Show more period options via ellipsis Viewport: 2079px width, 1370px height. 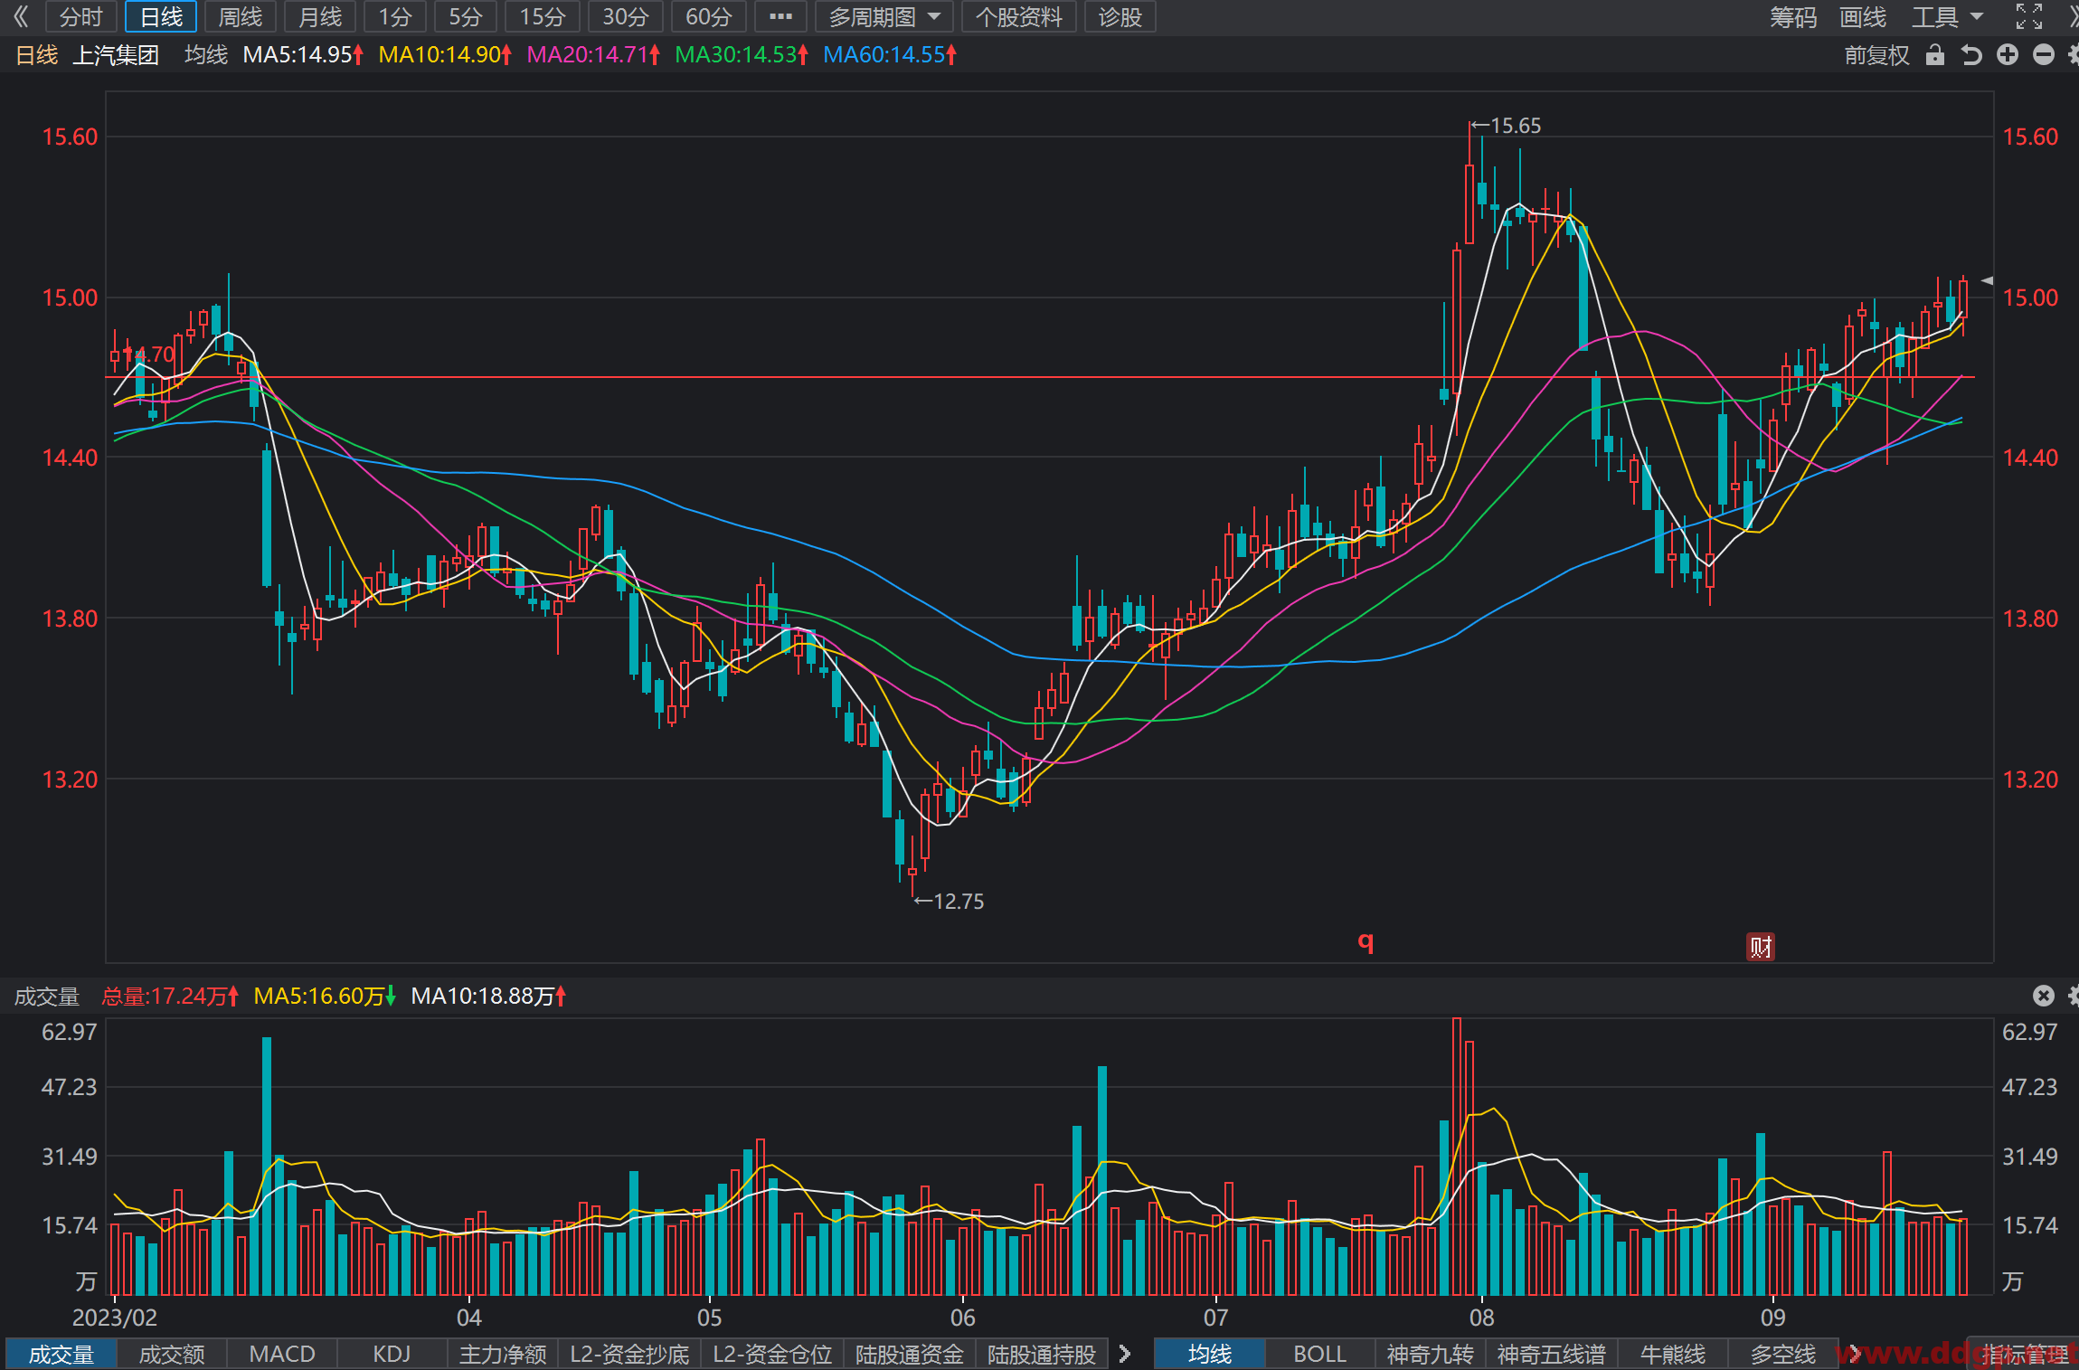tap(780, 16)
